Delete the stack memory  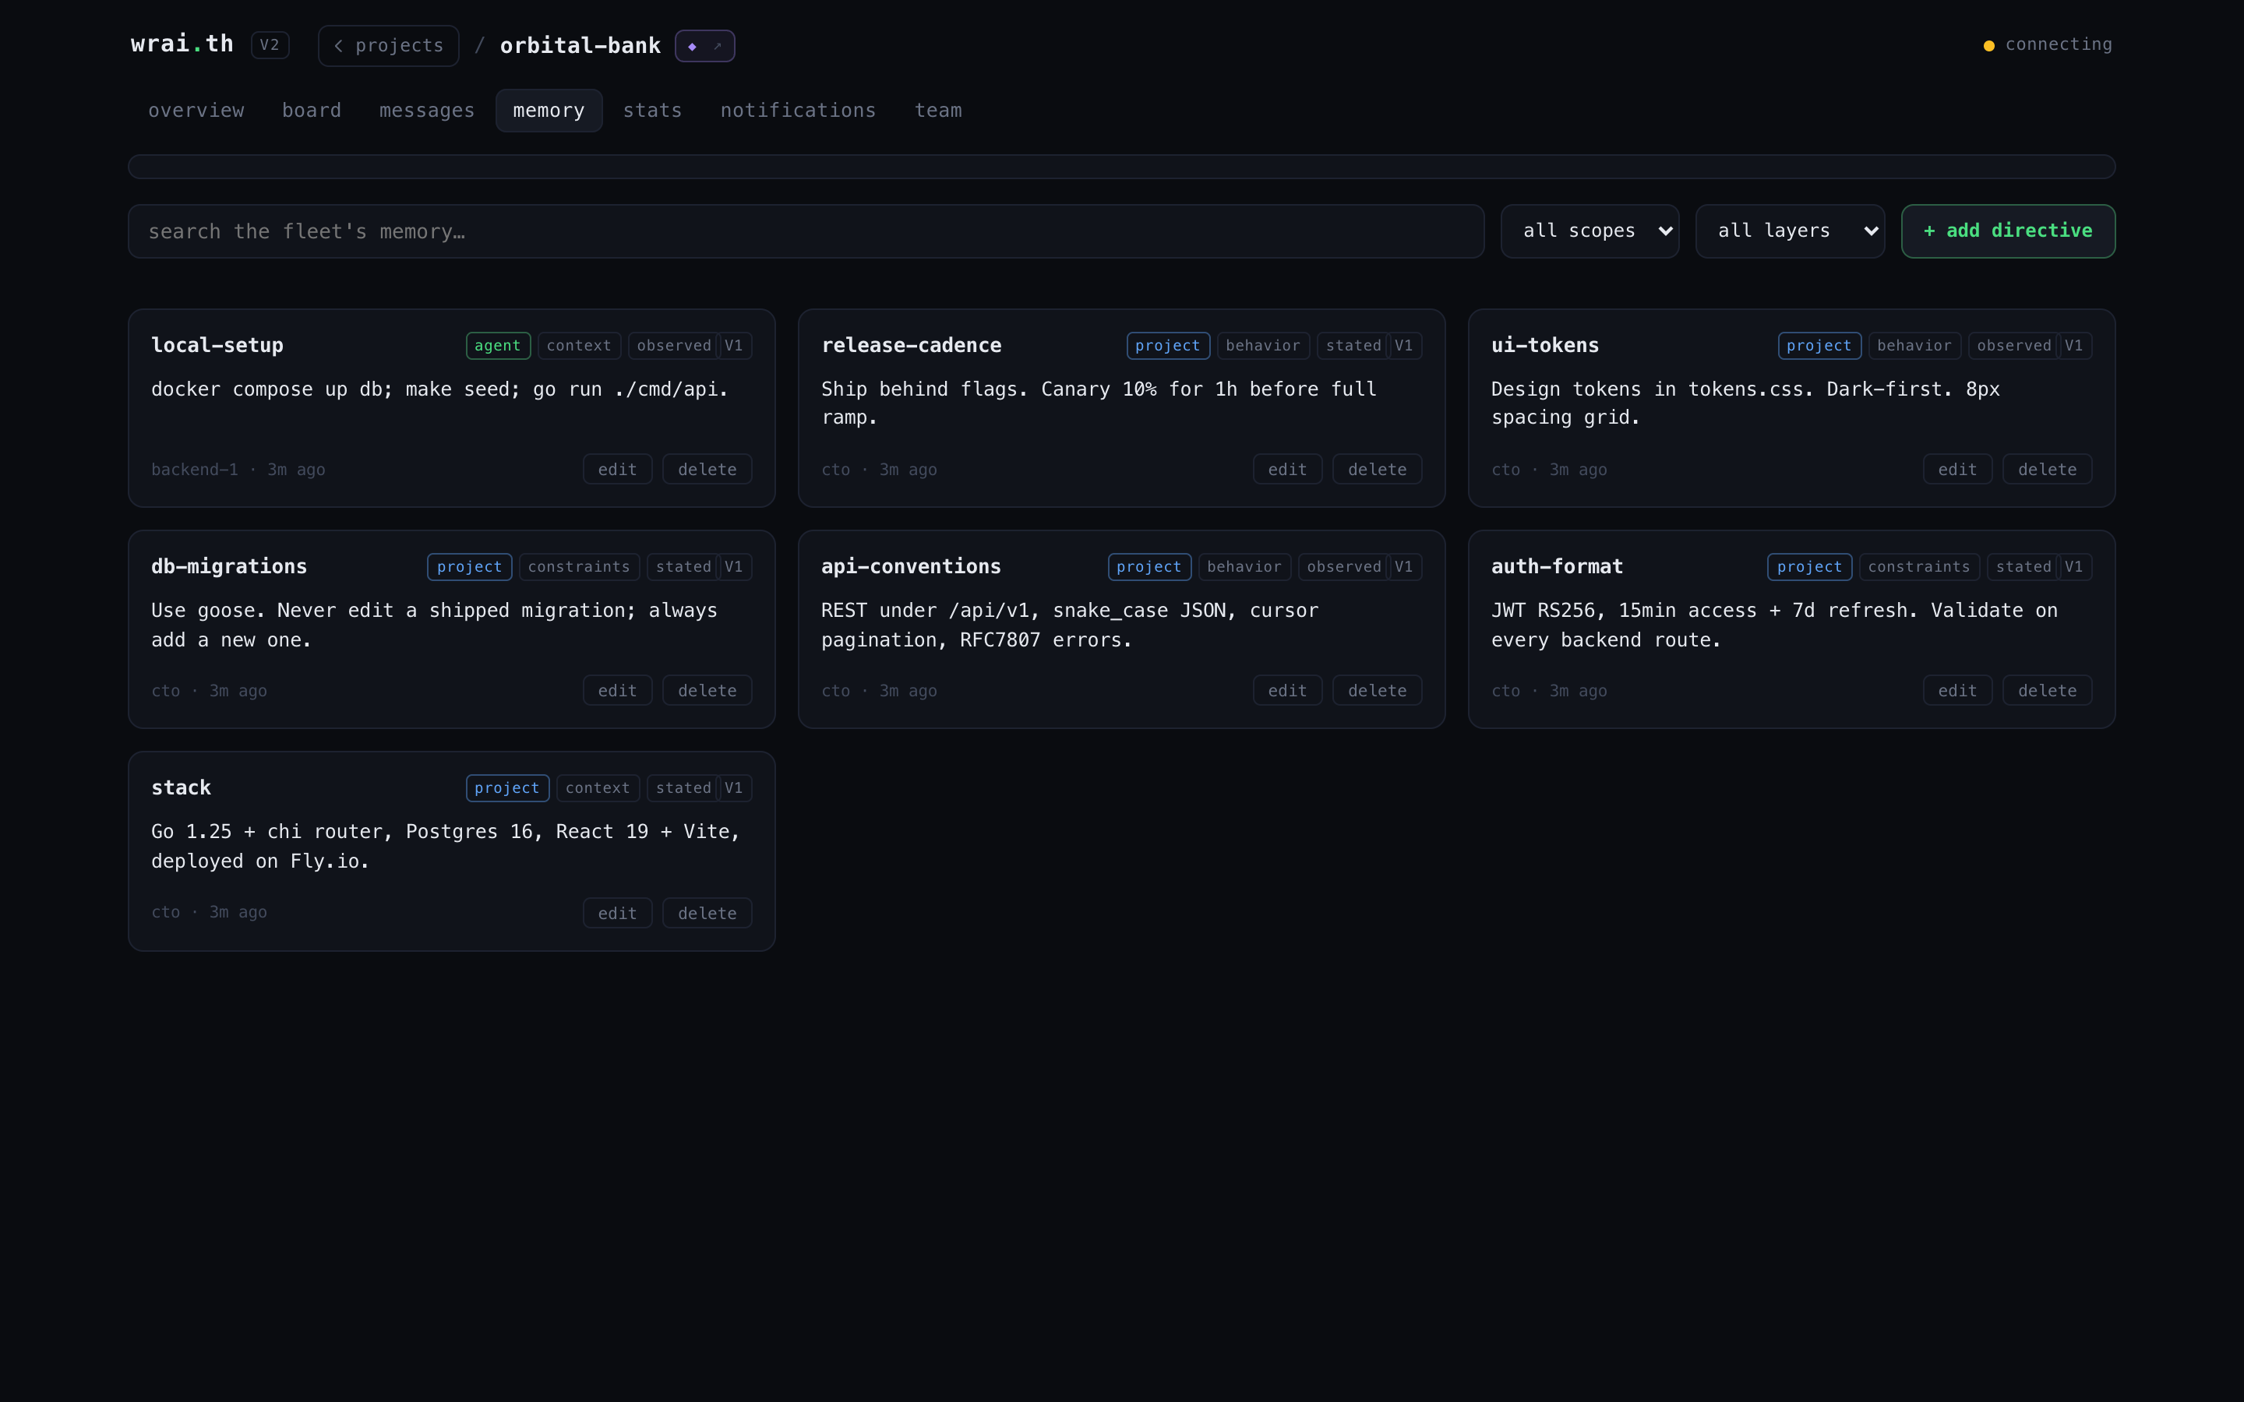[707, 914]
